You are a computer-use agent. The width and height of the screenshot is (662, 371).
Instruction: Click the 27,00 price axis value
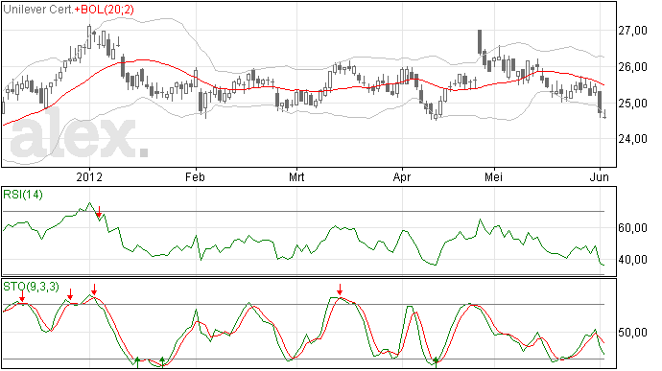(632, 31)
